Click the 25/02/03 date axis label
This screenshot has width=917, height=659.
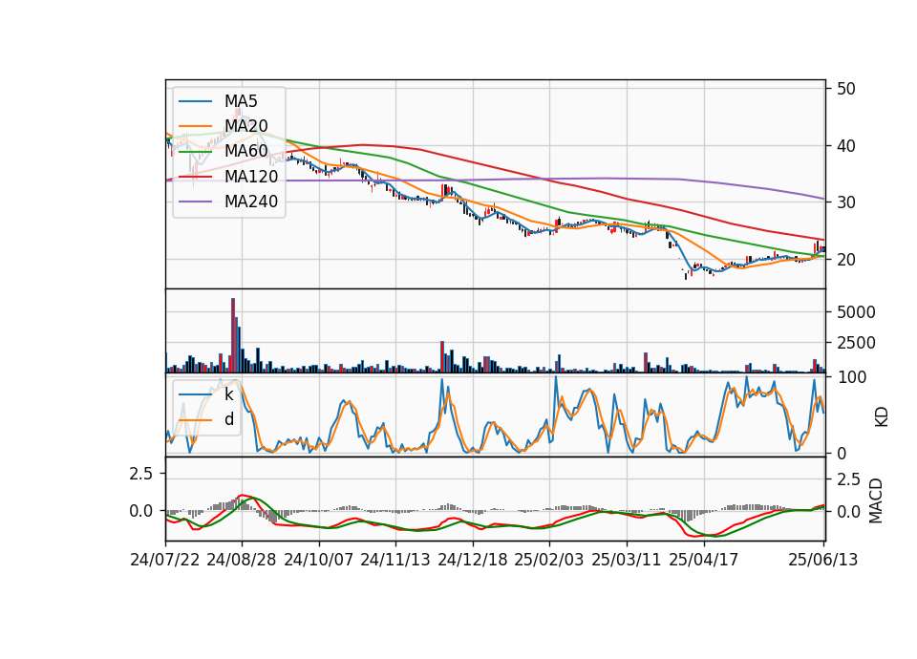(x=549, y=560)
